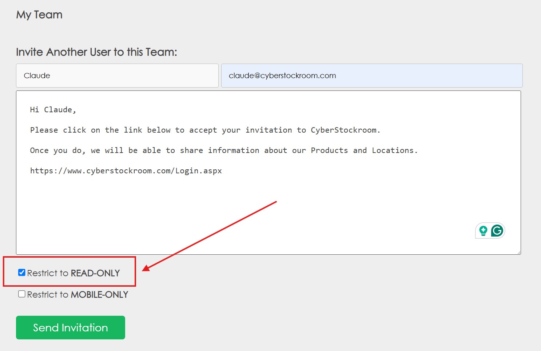Image resolution: width=541 pixels, height=351 pixels.
Task: Click the "Please click on the link" sentence
Action: pos(205,130)
